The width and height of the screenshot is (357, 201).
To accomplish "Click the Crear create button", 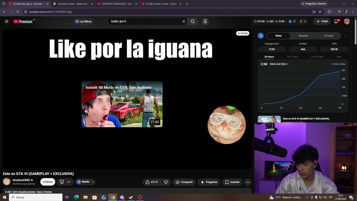I will click(x=322, y=21).
